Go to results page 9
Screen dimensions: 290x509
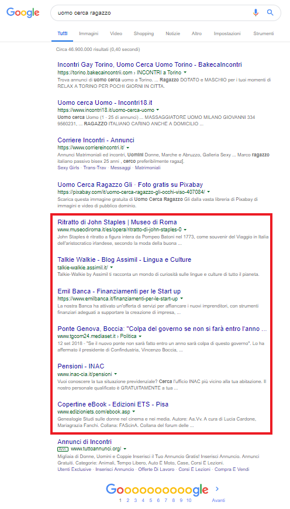[181, 500]
